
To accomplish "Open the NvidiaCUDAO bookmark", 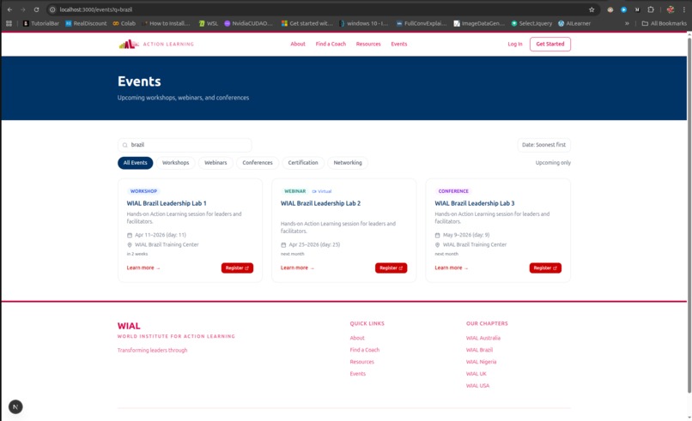I will pos(248,23).
